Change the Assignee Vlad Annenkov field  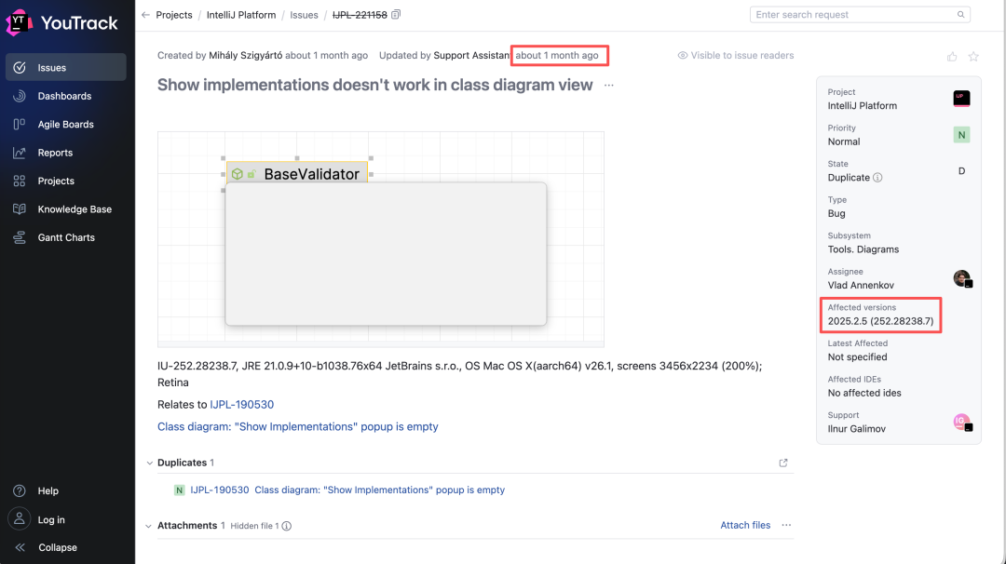[x=861, y=285]
